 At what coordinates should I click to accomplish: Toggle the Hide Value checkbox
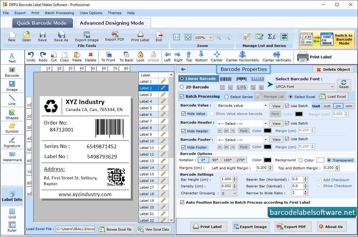pos(183,113)
